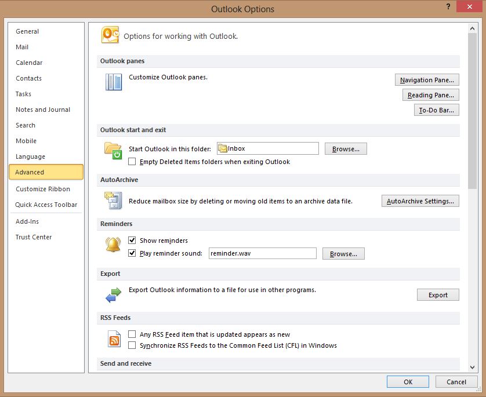The image size is (486, 397).
Task: Click the Inbox envelope icon in the folder field
Action: pos(223,149)
